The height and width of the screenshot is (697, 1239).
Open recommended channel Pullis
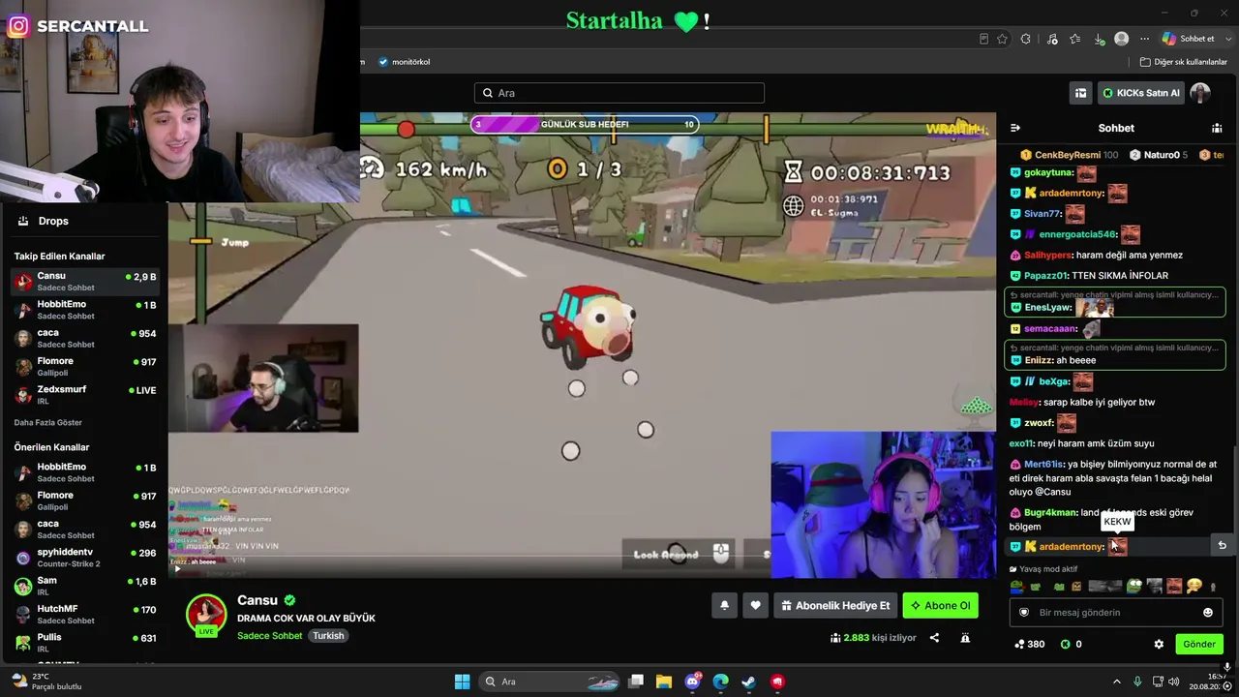click(85, 642)
